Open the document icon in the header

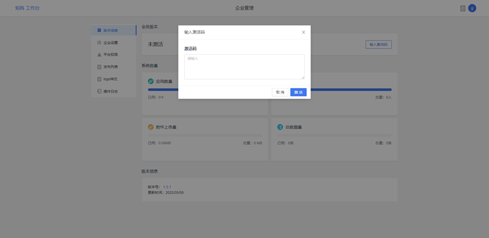pos(463,8)
